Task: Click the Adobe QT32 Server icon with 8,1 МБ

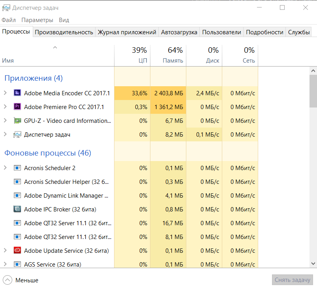Action: pos(17,237)
